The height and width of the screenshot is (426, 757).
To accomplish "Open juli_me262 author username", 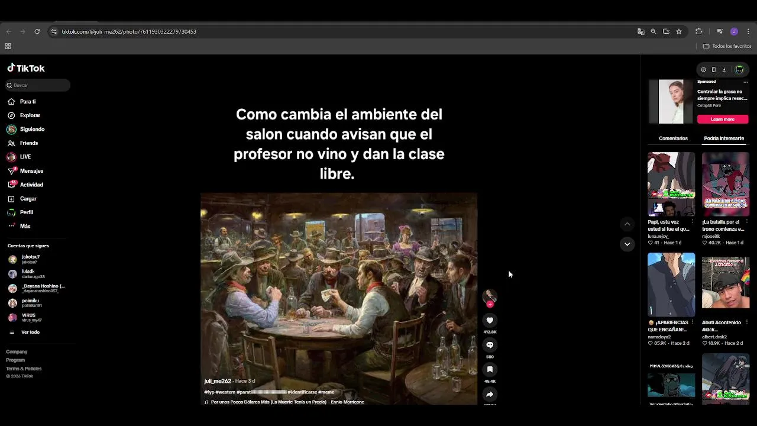I will point(218,381).
